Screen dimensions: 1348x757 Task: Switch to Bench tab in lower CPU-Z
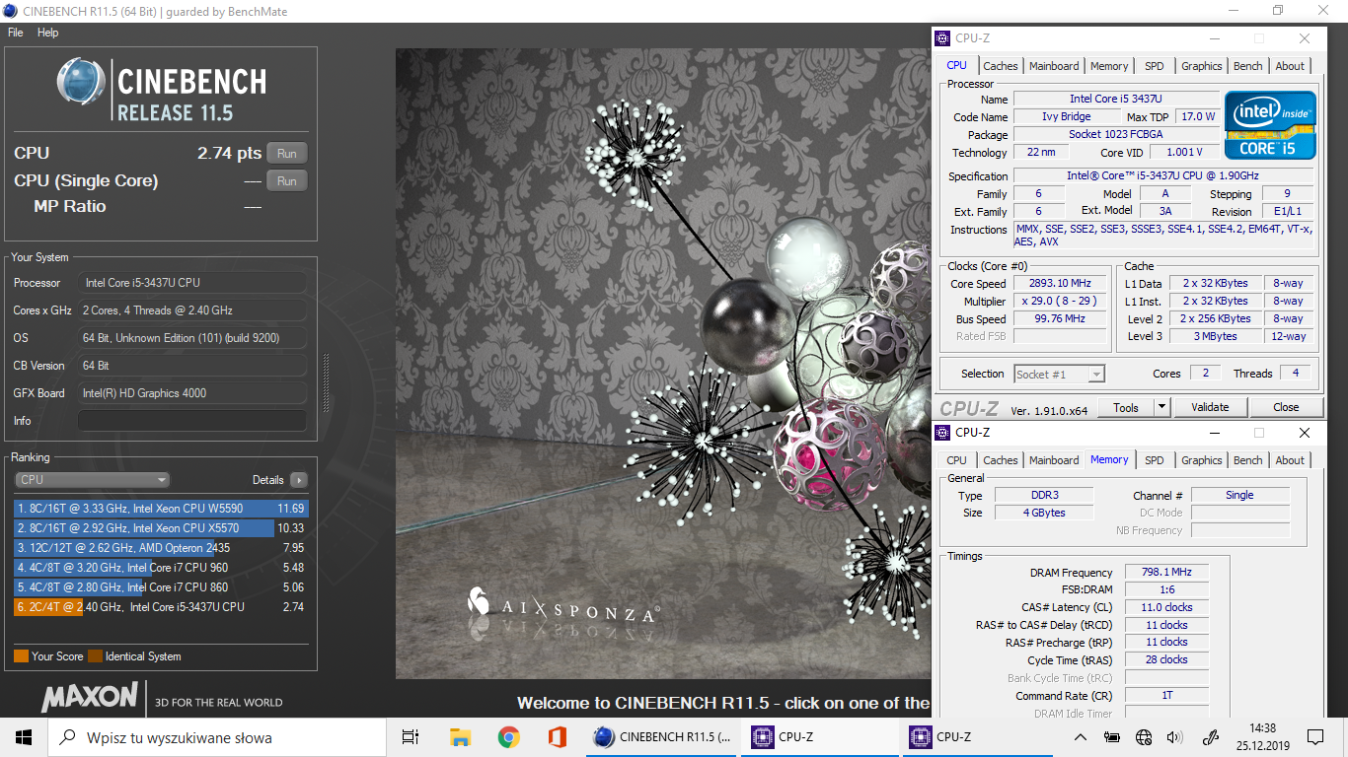click(x=1247, y=460)
